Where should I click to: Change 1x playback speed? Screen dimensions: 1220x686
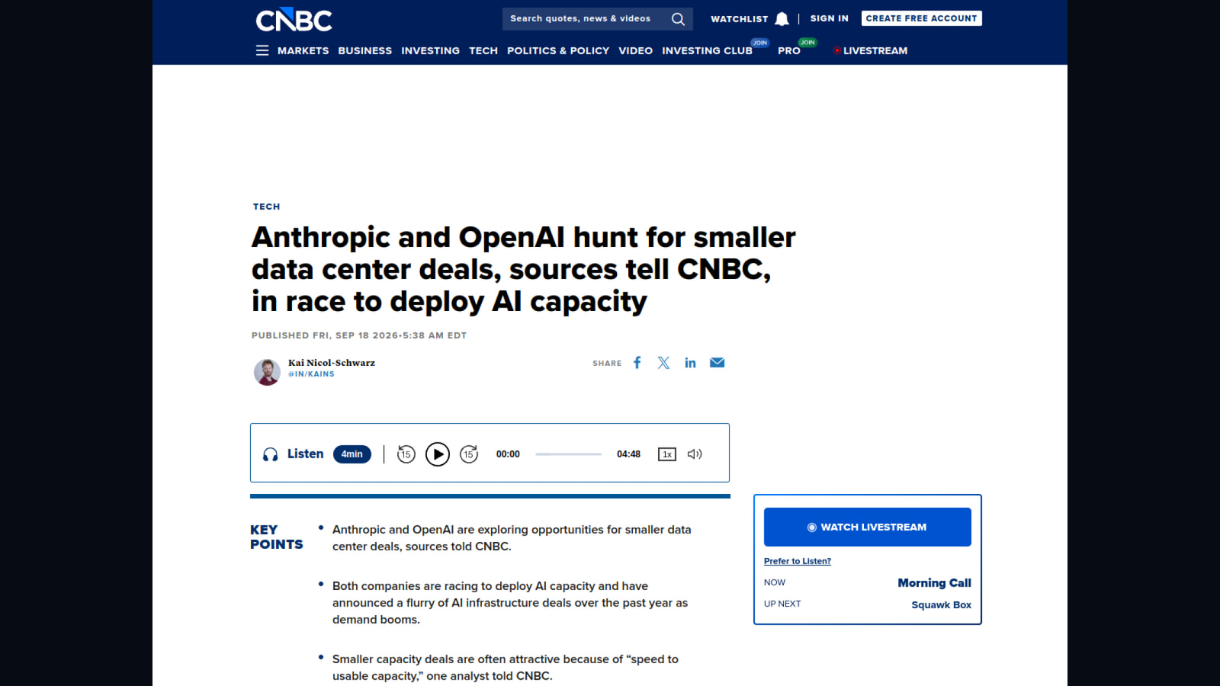click(x=667, y=454)
